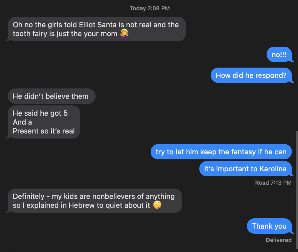Click the "it's important to Karolina" message
Image resolution: width=298 pixels, height=252 pixels.
245,169
